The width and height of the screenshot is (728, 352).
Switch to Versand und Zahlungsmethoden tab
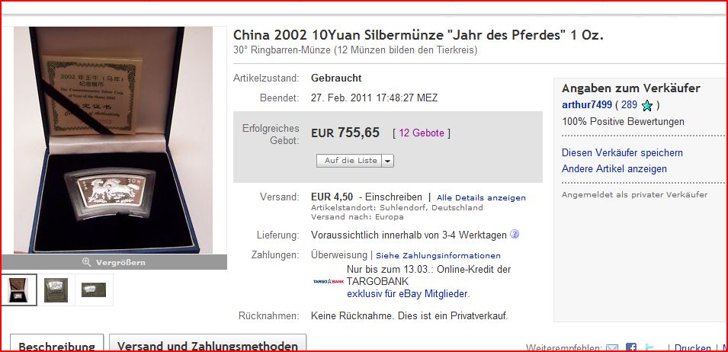[x=207, y=345]
